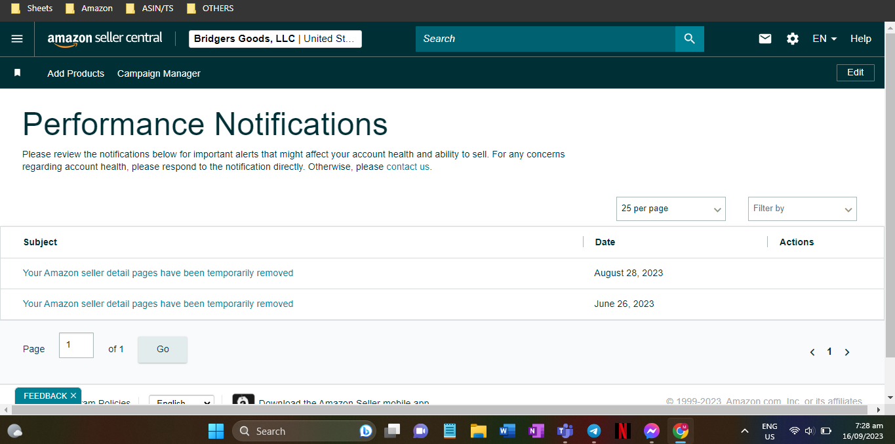Open the hamburger navigation menu
Screen dimensions: 895x444
coord(17,39)
